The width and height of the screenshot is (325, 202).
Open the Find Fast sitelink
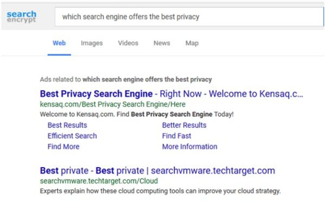tap(176, 136)
